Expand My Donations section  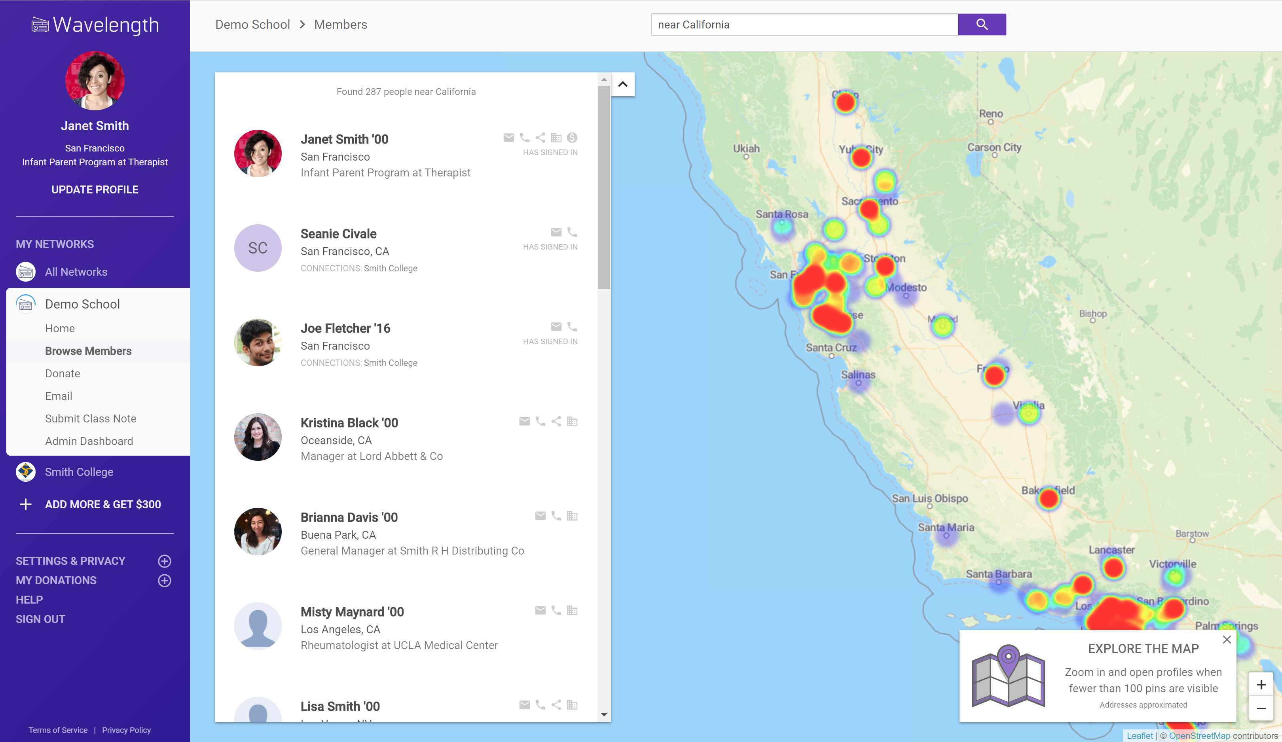tap(164, 580)
